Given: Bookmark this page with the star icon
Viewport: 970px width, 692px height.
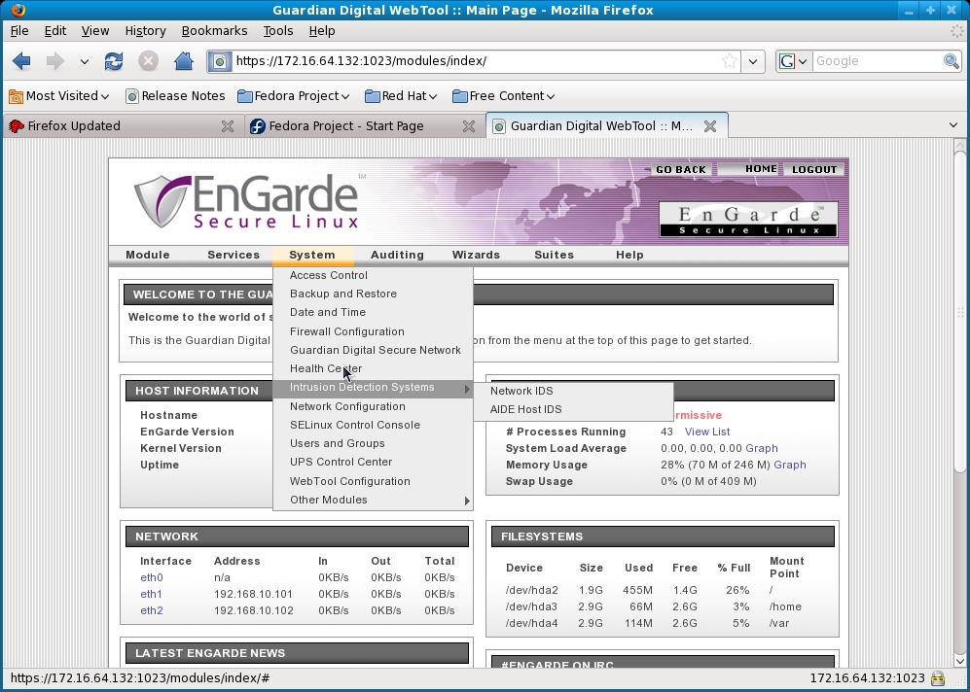Looking at the screenshot, I should (x=730, y=61).
